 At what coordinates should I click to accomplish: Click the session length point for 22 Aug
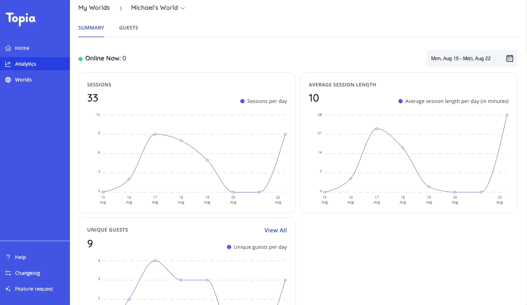point(507,115)
